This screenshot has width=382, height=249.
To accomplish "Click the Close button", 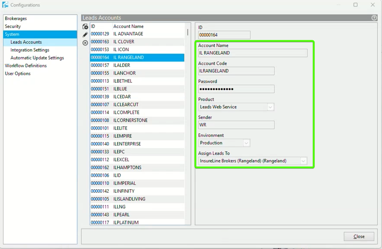I will pyautogui.click(x=359, y=236).
